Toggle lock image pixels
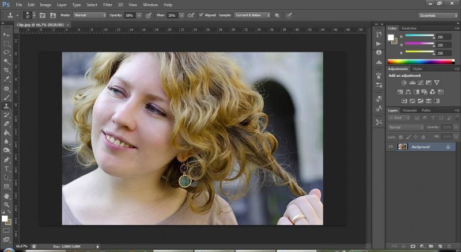 [408, 137]
